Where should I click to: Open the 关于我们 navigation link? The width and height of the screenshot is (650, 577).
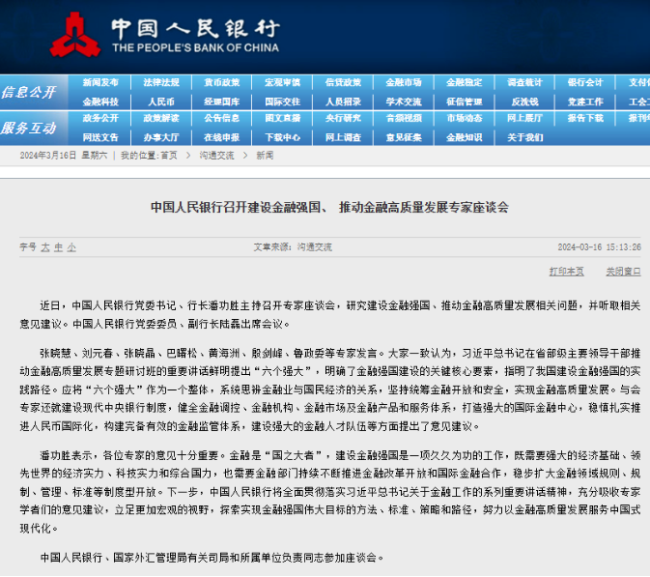click(x=524, y=137)
